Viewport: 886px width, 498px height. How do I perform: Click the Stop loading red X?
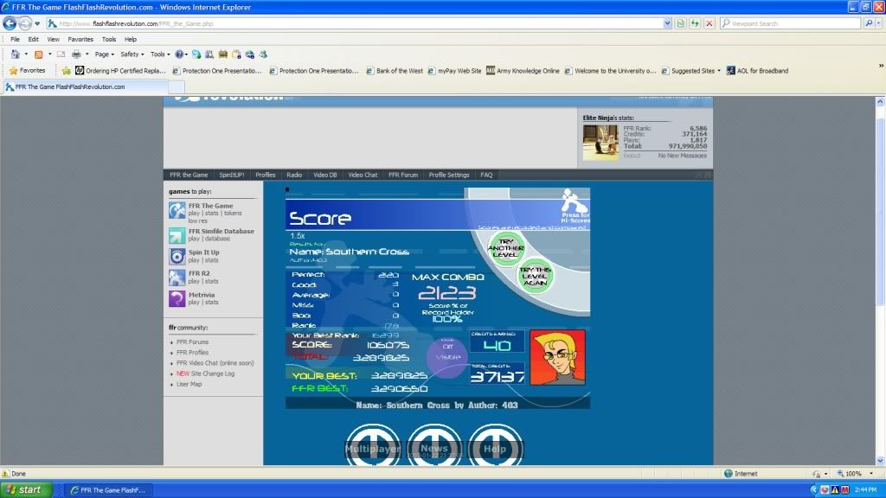tap(709, 23)
